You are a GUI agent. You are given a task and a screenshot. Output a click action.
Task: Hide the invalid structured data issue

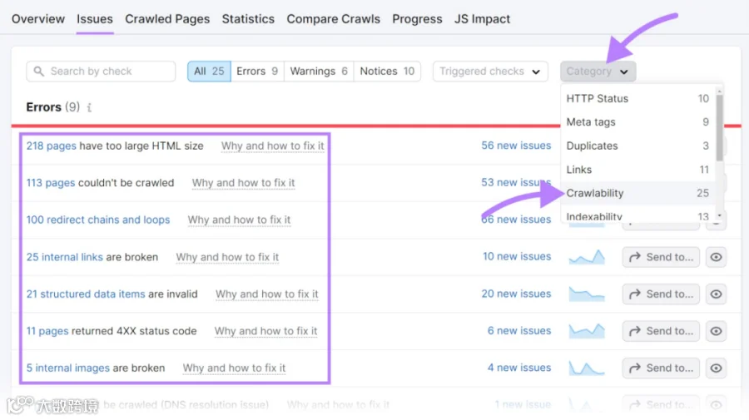pyautogui.click(x=716, y=294)
